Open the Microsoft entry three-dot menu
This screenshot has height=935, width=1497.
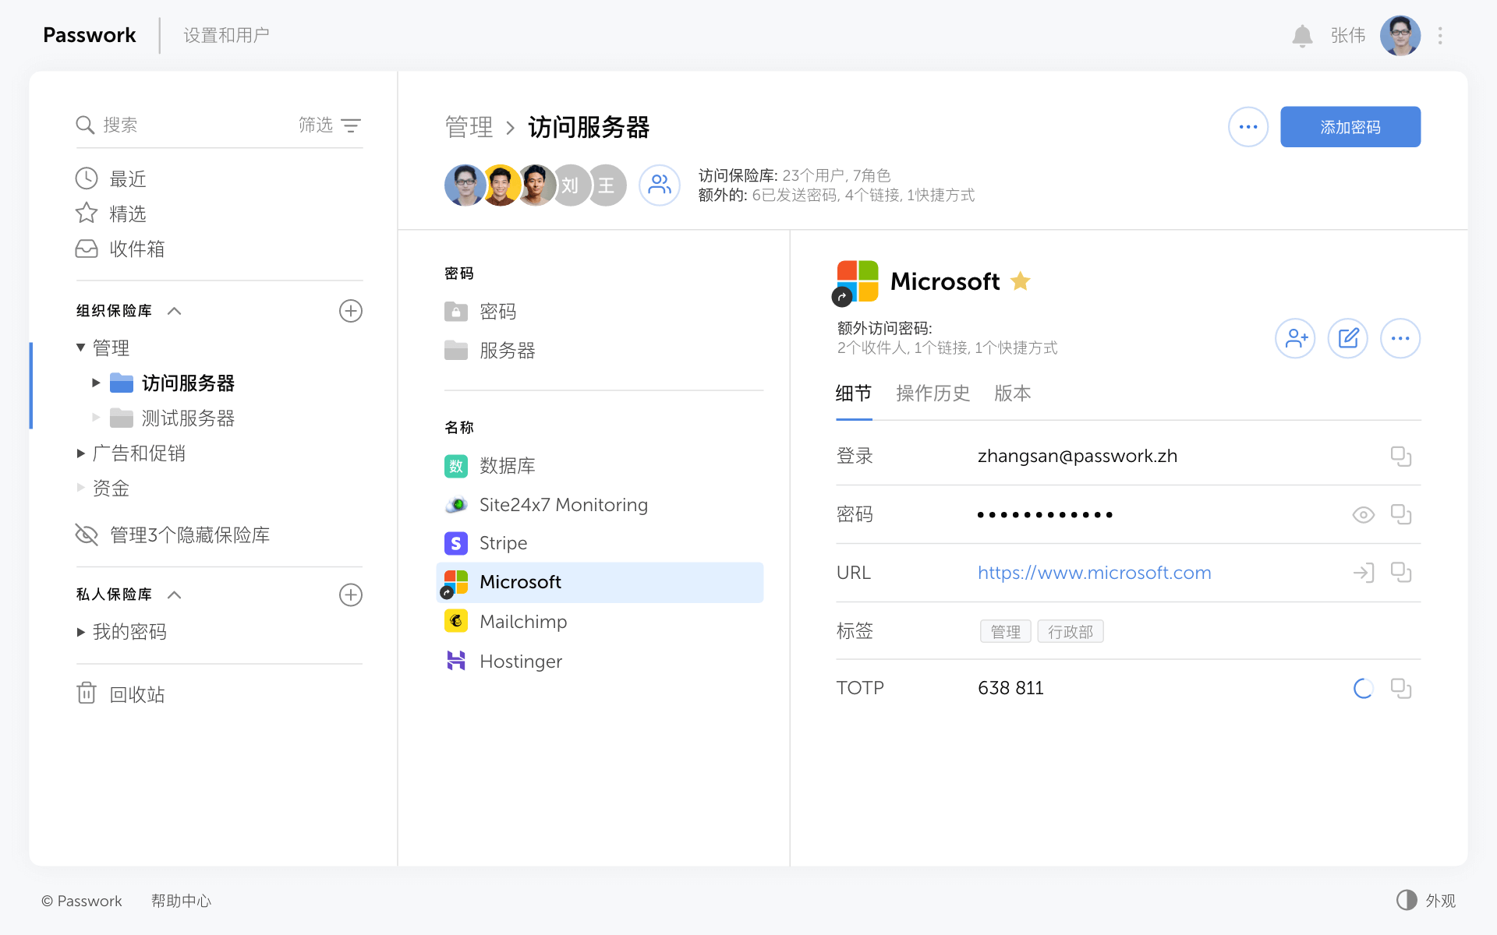1400,338
